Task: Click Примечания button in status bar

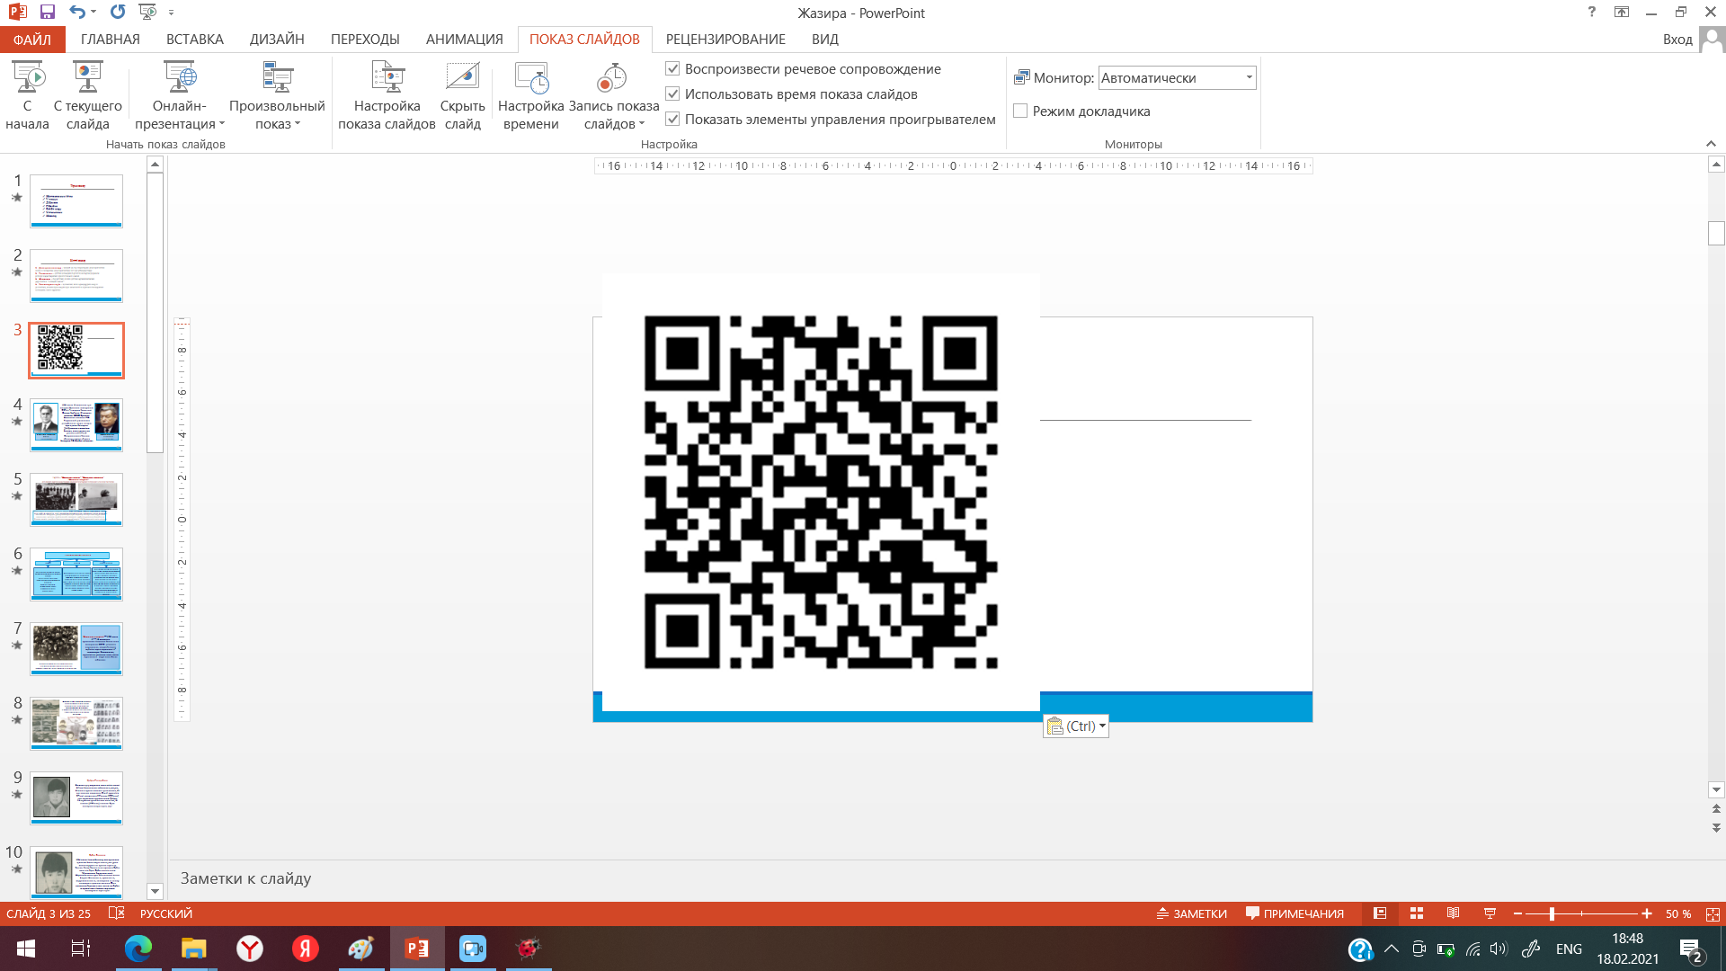Action: pos(1294,913)
